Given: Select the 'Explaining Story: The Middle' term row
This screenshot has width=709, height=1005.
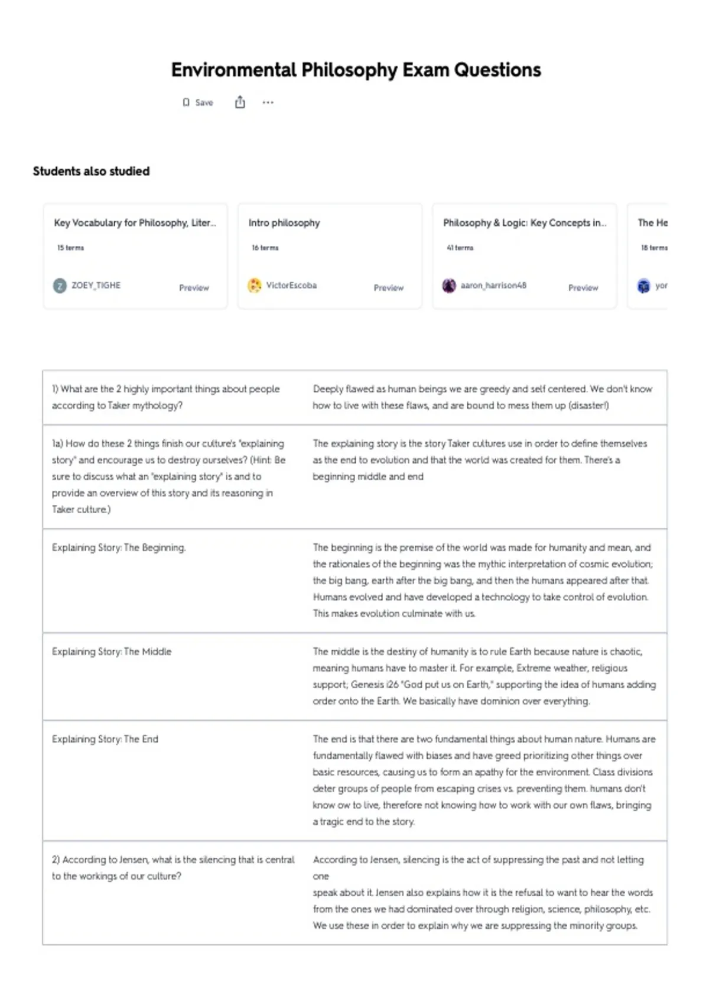Looking at the screenshot, I should 354,676.
